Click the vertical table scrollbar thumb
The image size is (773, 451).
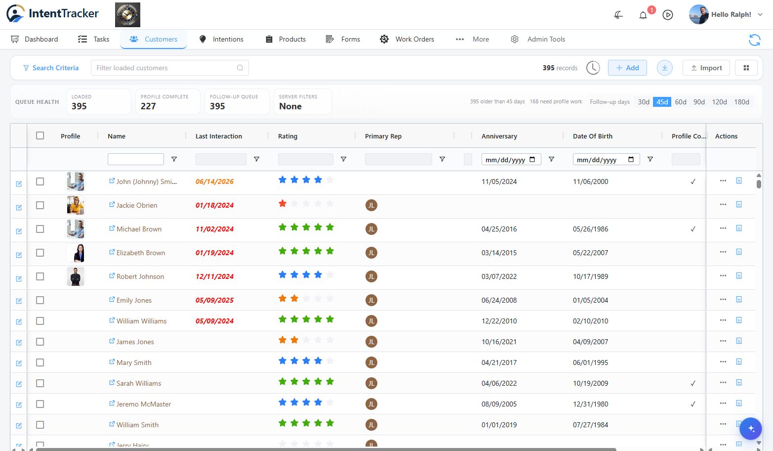click(x=759, y=184)
